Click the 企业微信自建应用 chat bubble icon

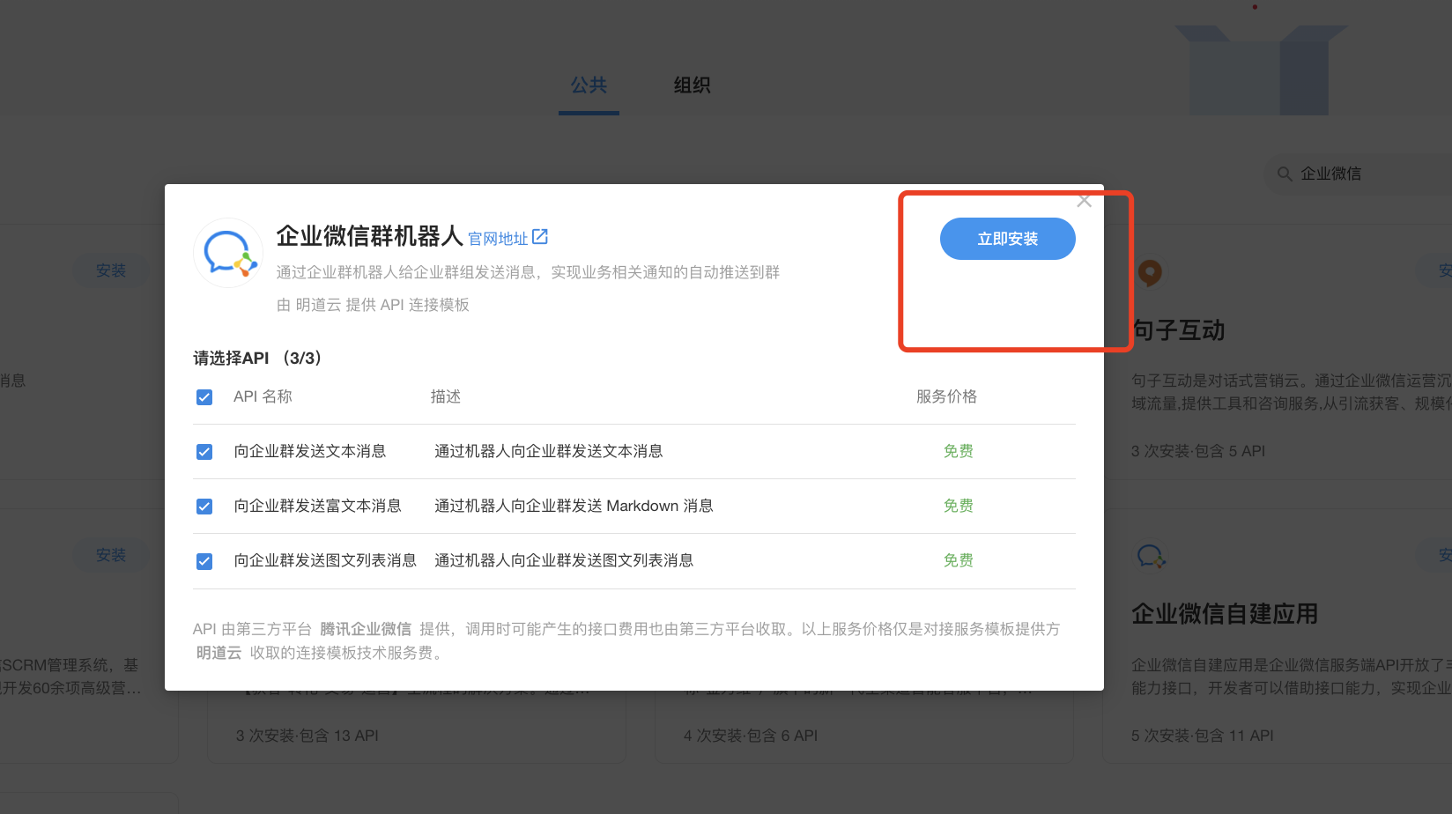click(x=1150, y=556)
